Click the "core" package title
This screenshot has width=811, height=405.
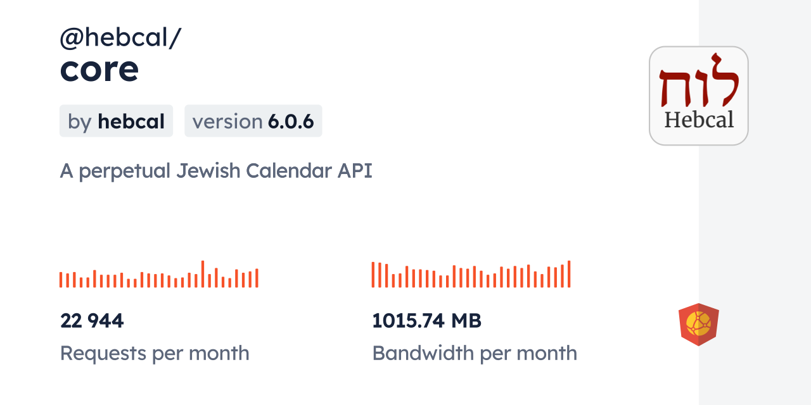coord(99,68)
